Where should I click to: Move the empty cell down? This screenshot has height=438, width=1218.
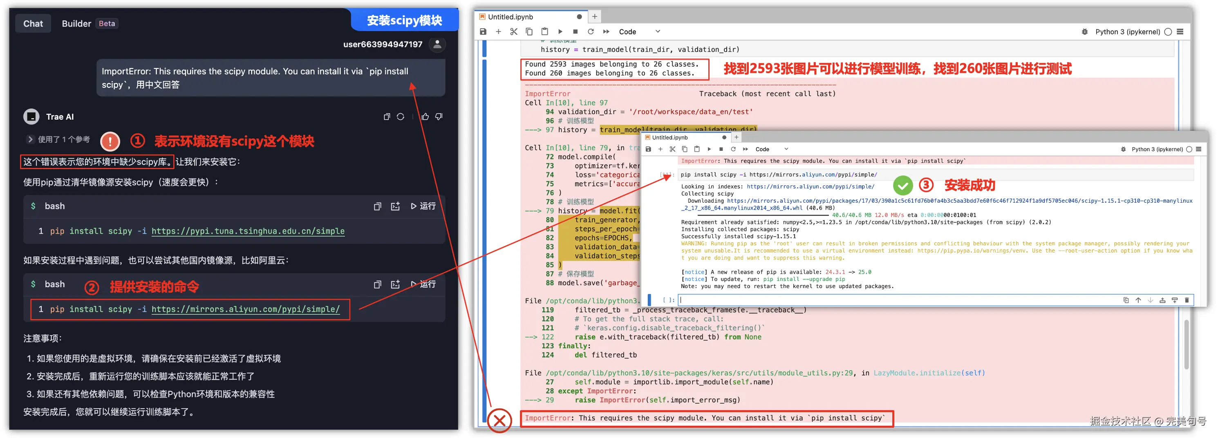click(x=1151, y=300)
